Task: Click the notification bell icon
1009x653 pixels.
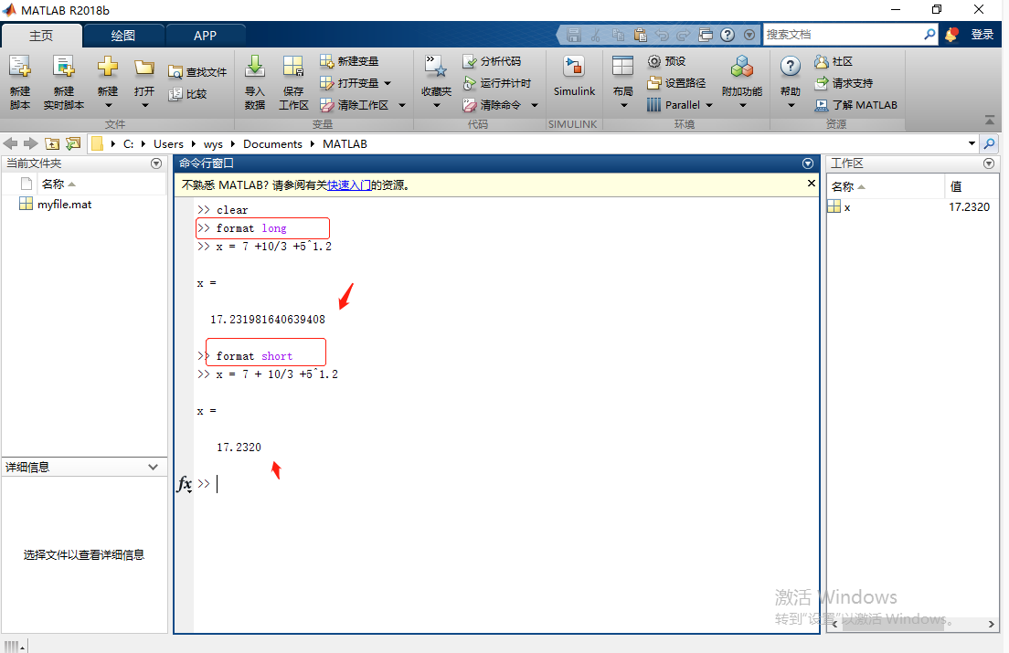Action: click(951, 35)
